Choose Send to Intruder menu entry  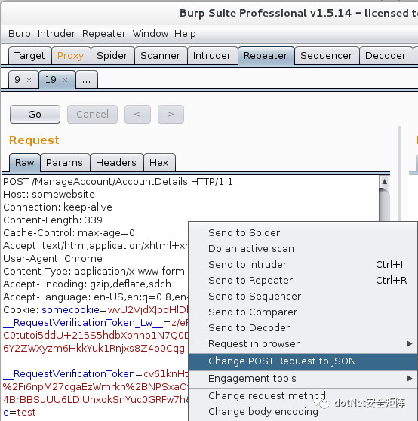coord(303,265)
